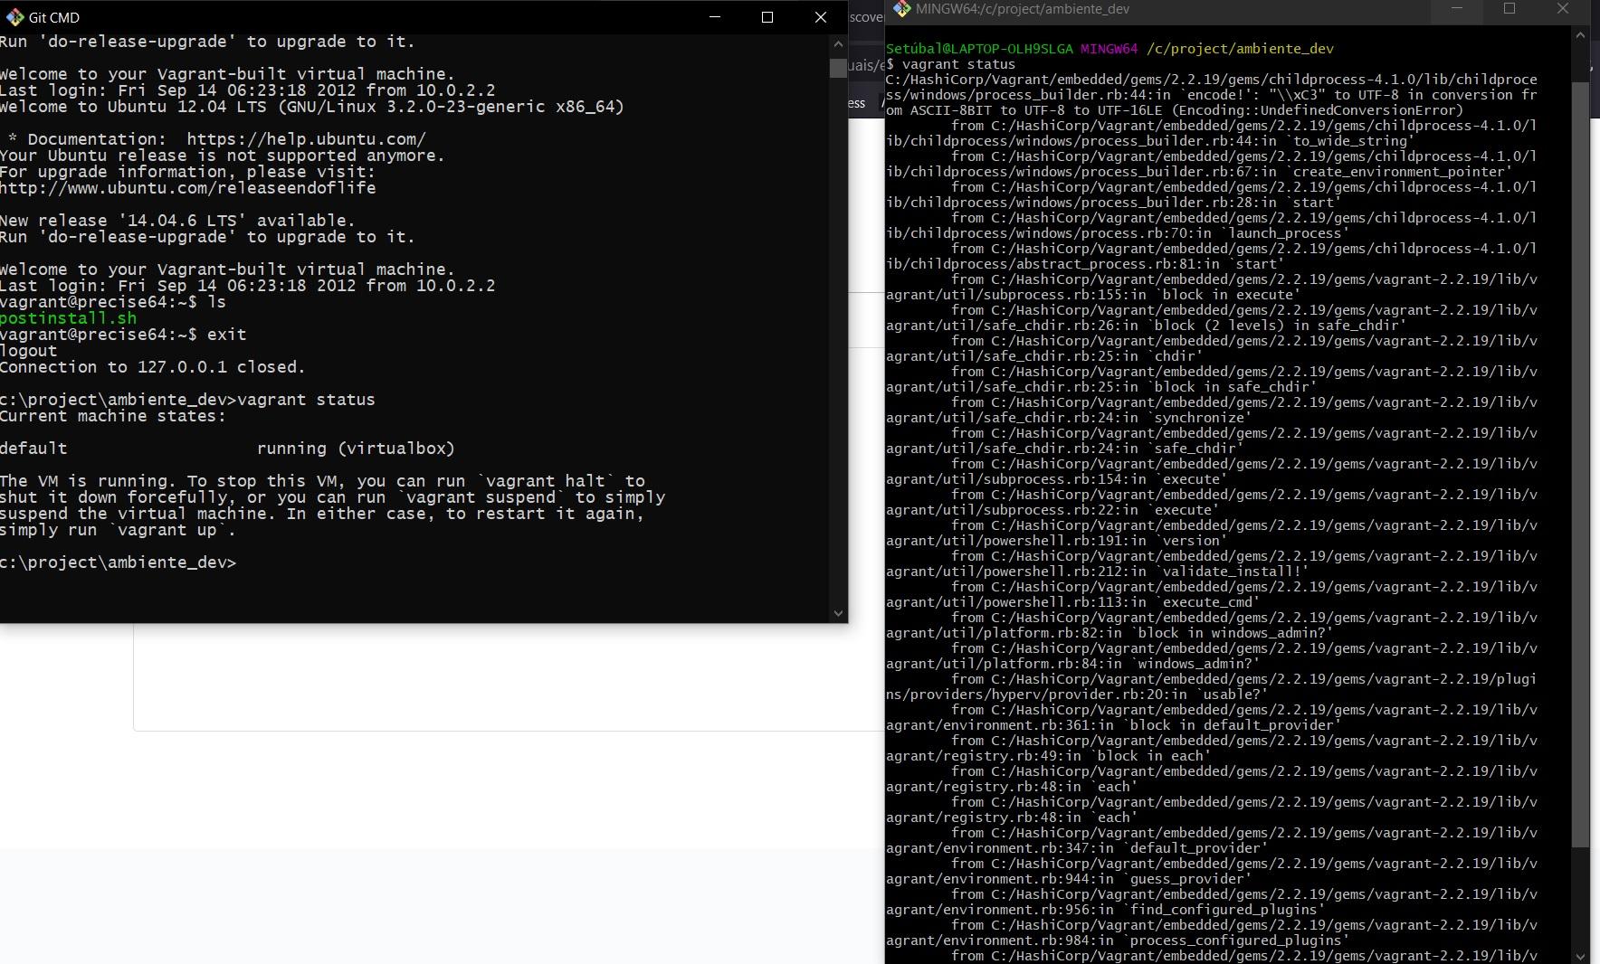
Task: Click the MINGW64 title bar Git logo
Action: [x=901, y=9]
